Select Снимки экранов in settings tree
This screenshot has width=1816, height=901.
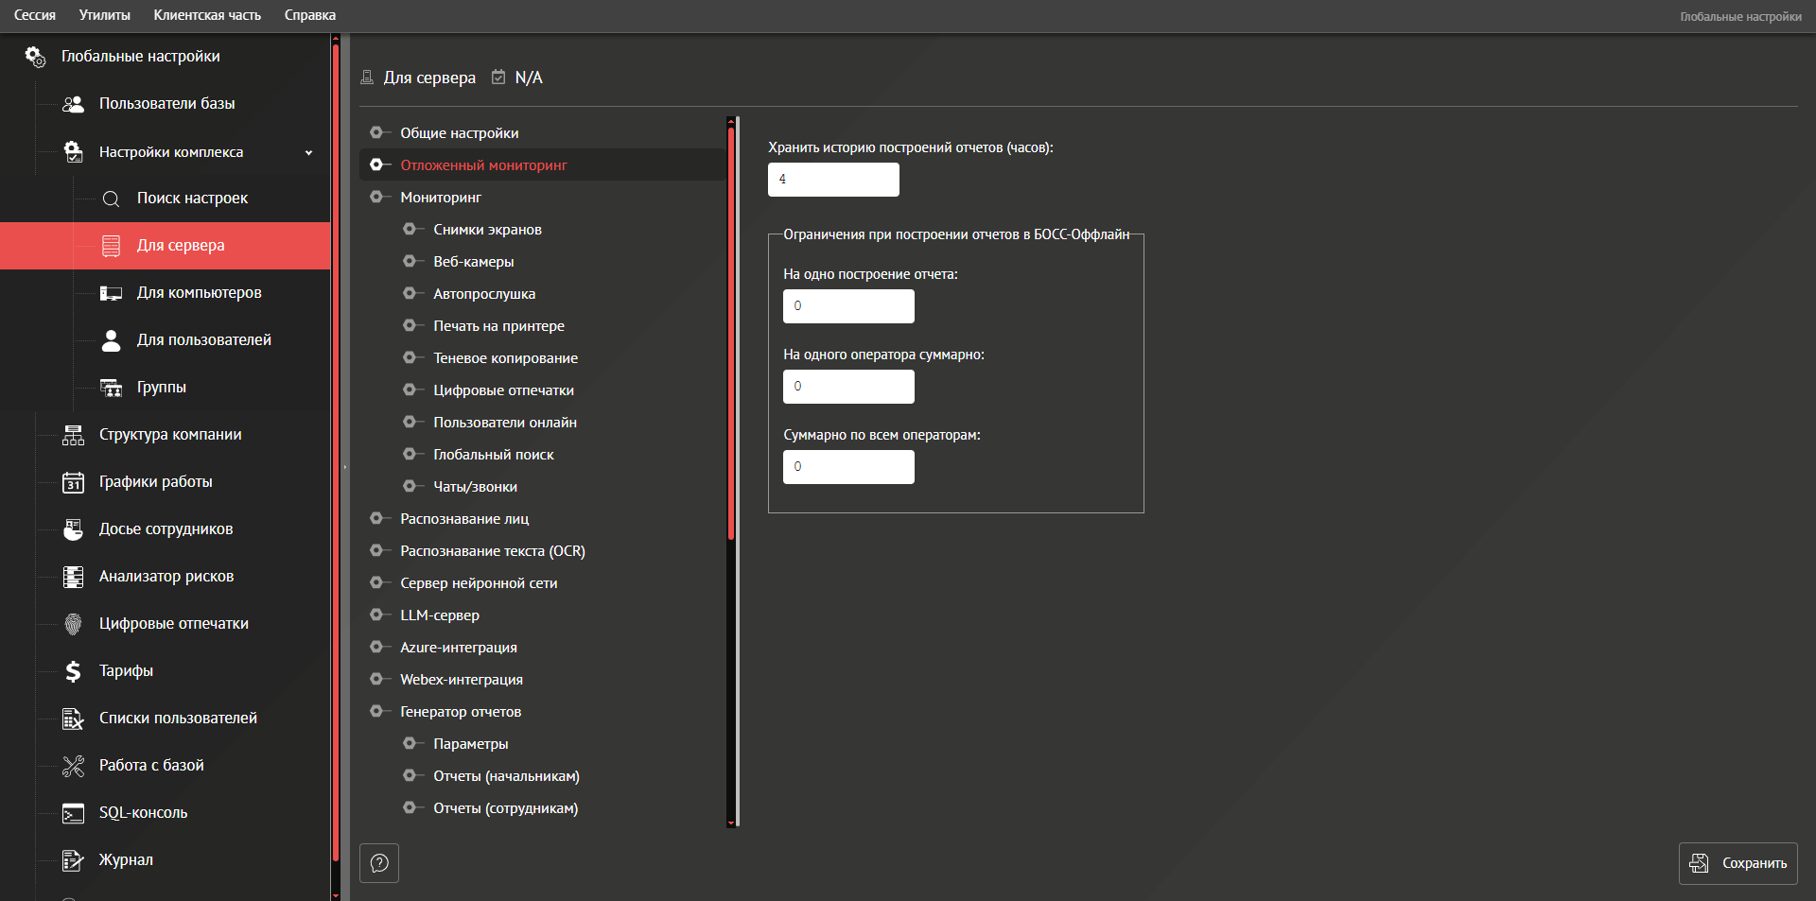(x=487, y=230)
